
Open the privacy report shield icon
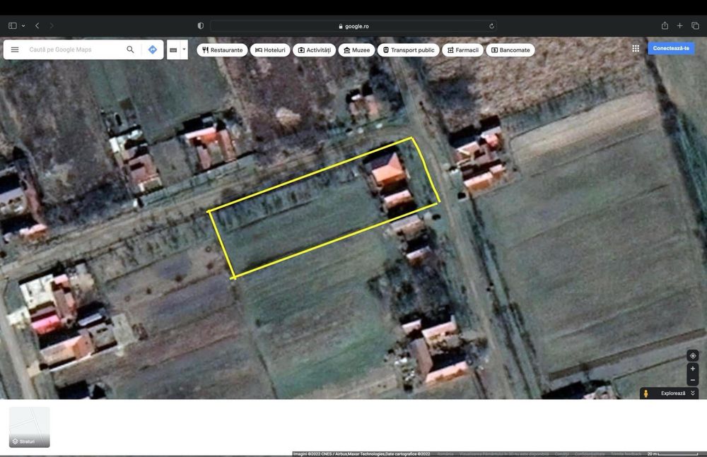201,25
